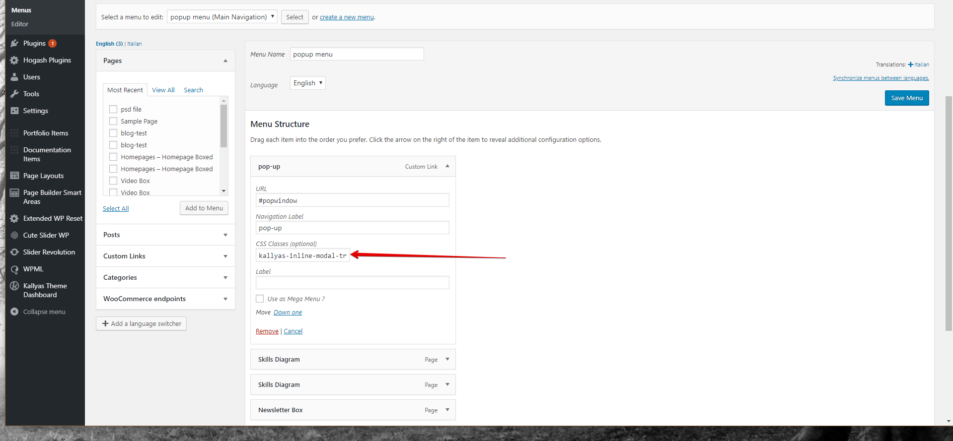
Task: Click the Page Layouts icon
Action: pos(14,176)
